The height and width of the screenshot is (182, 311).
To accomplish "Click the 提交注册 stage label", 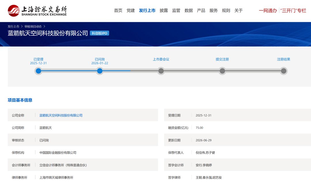I will pos(222,59).
